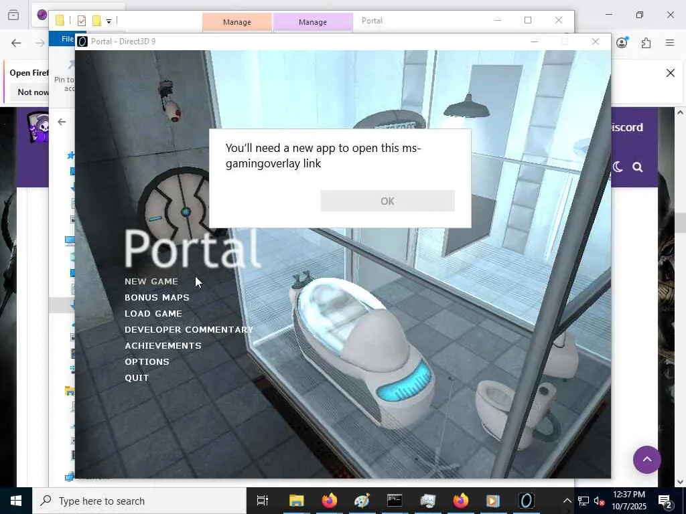Open the first Firefox taskbar icon
Screen dimensions: 686x514
[x=330, y=501]
